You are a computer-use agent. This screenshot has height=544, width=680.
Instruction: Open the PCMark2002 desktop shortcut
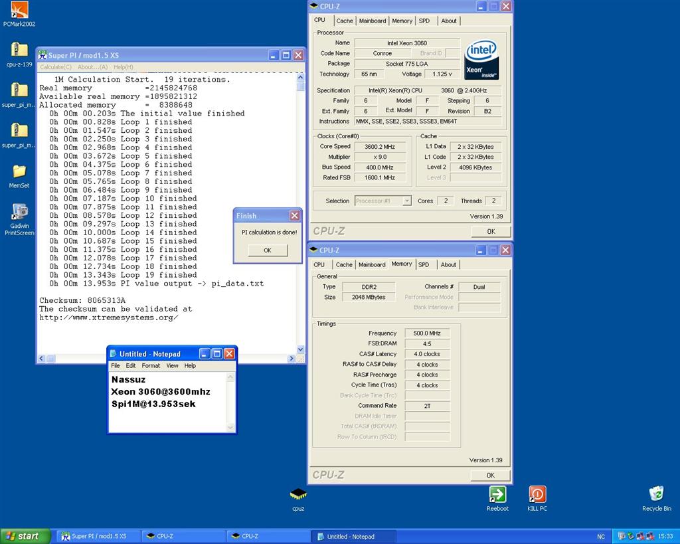pyautogui.click(x=19, y=14)
